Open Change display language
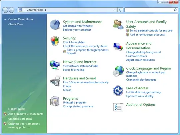 [141, 80]
